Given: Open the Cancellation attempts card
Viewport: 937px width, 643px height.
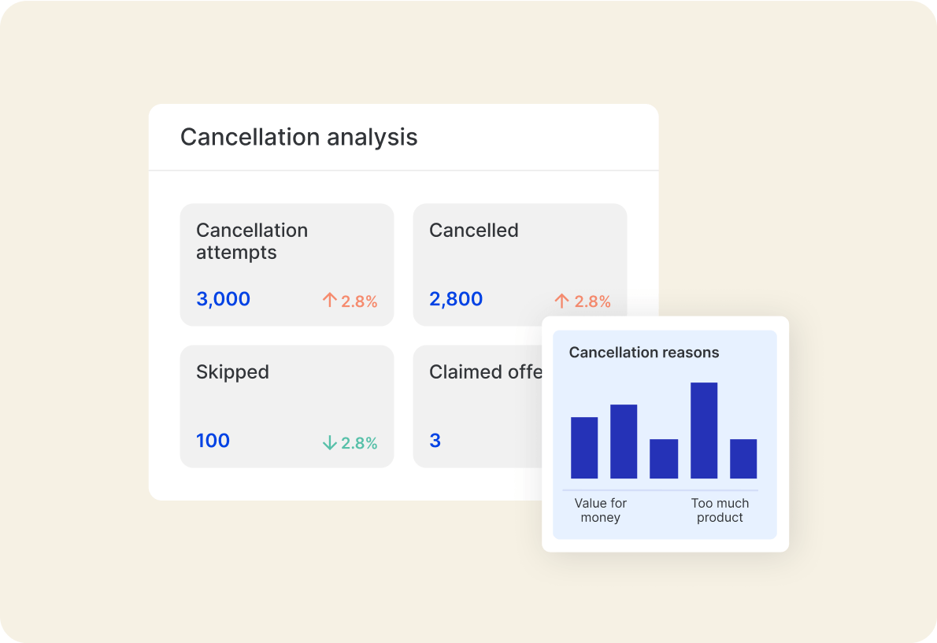Looking at the screenshot, I should pos(287,264).
